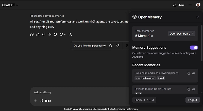This screenshot has width=203, height=111.
Task: Open Cookie Preferences link
Action: coord(128,109)
